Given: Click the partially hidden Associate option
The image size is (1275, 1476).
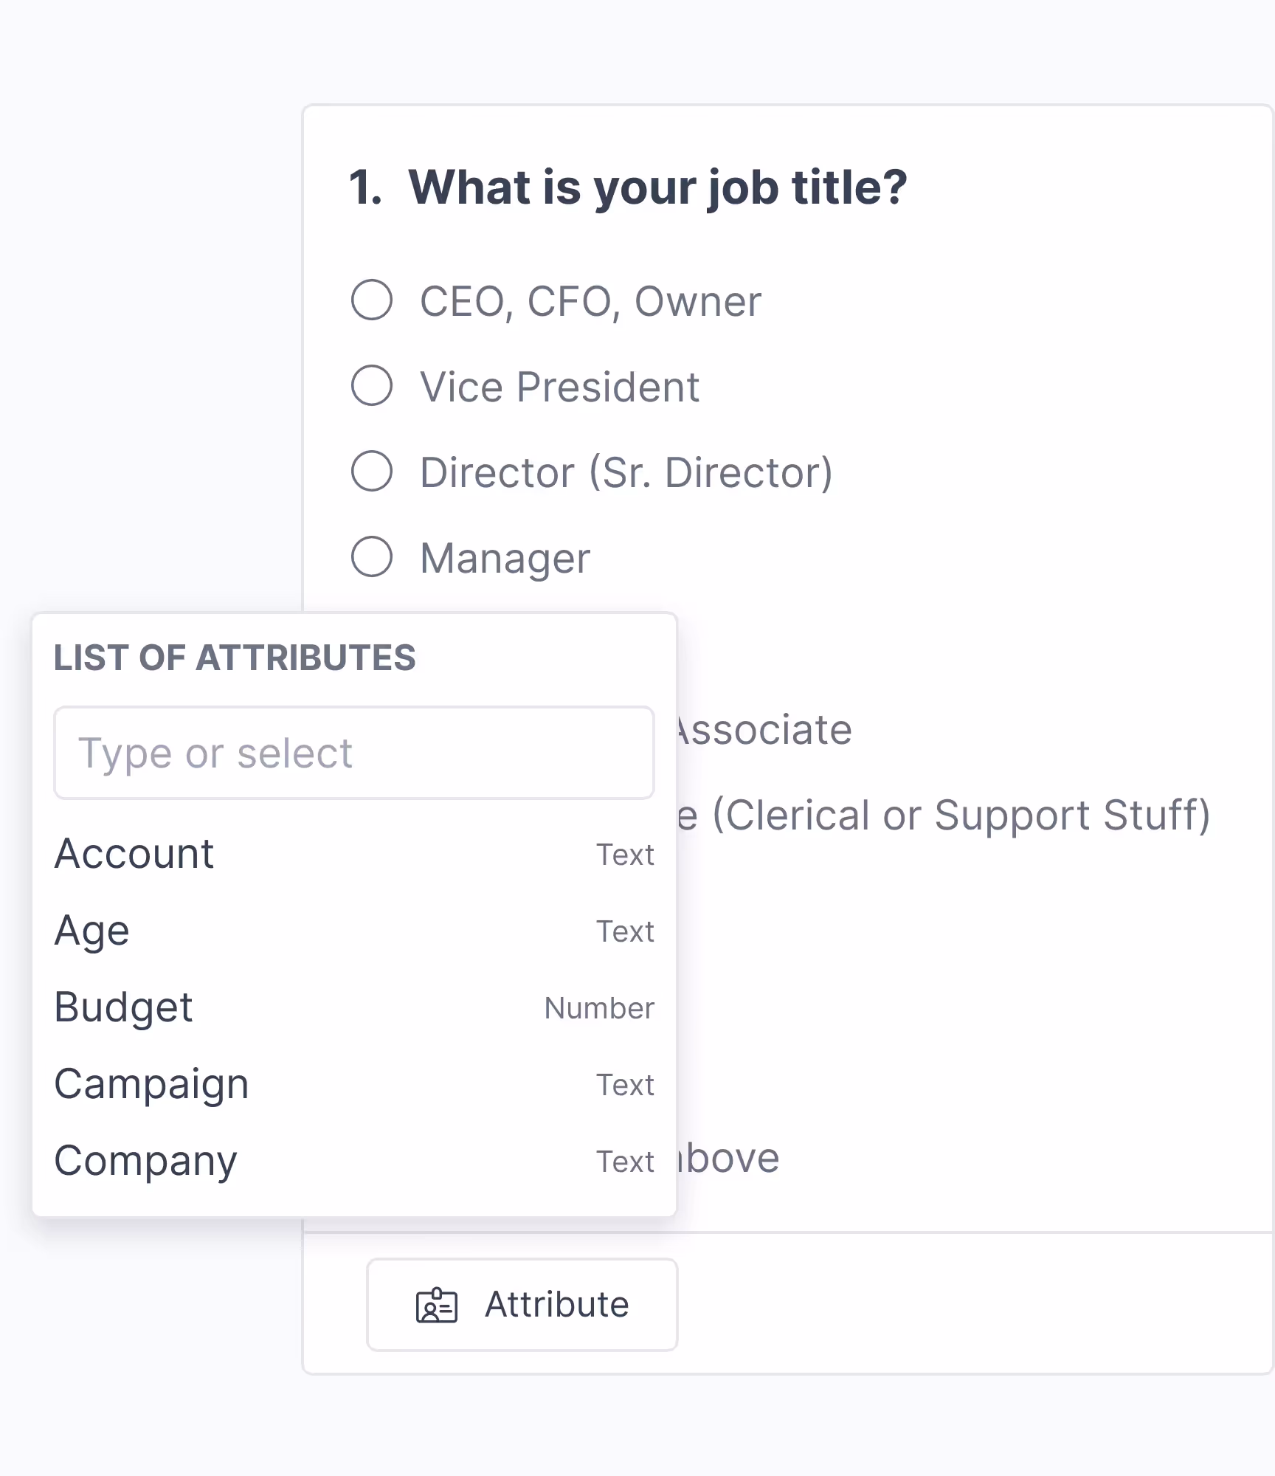Looking at the screenshot, I should (x=764, y=730).
